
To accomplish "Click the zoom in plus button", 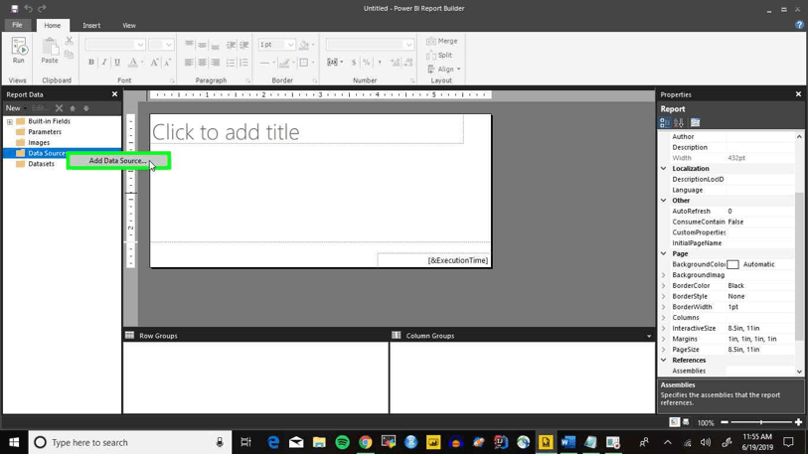I will tap(799, 422).
